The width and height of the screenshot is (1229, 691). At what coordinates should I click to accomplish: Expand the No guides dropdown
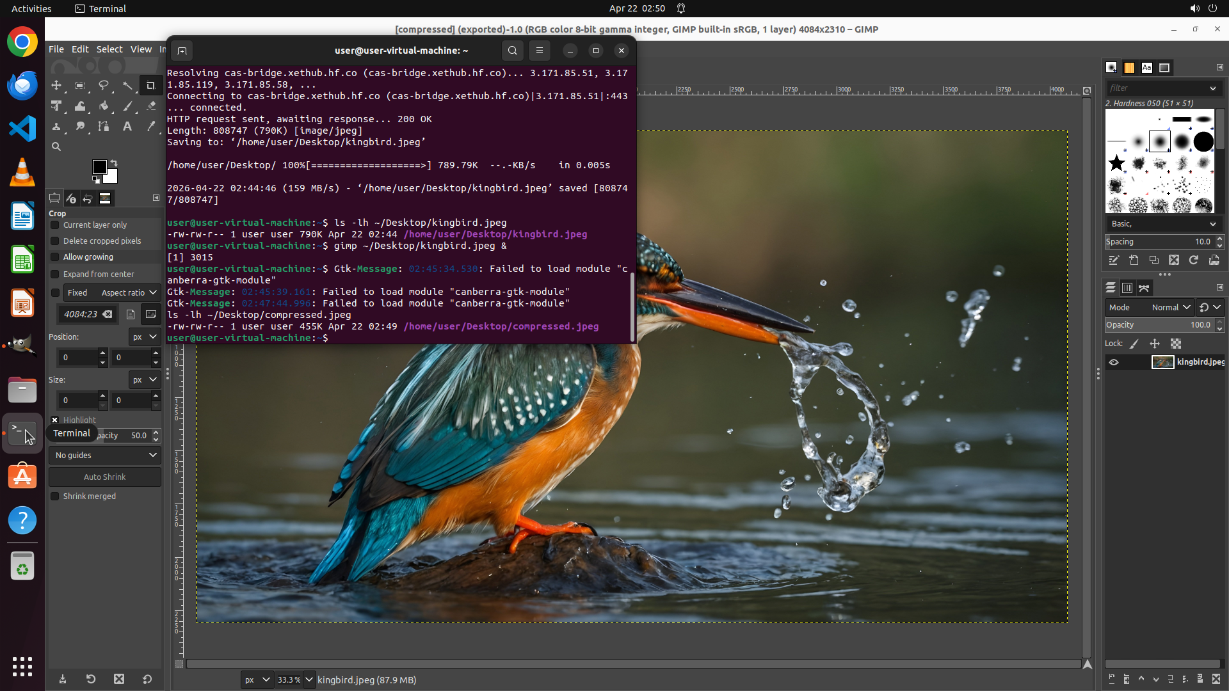105,456
